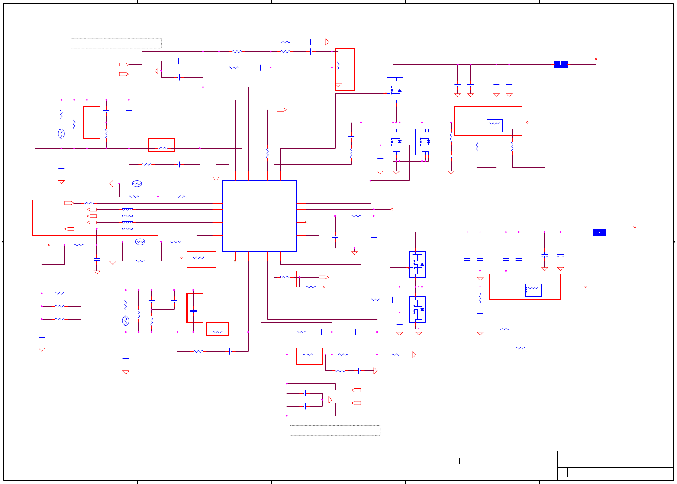Select solid blue component on upper power rail
This screenshot has height=484, width=677.
(x=561, y=64)
